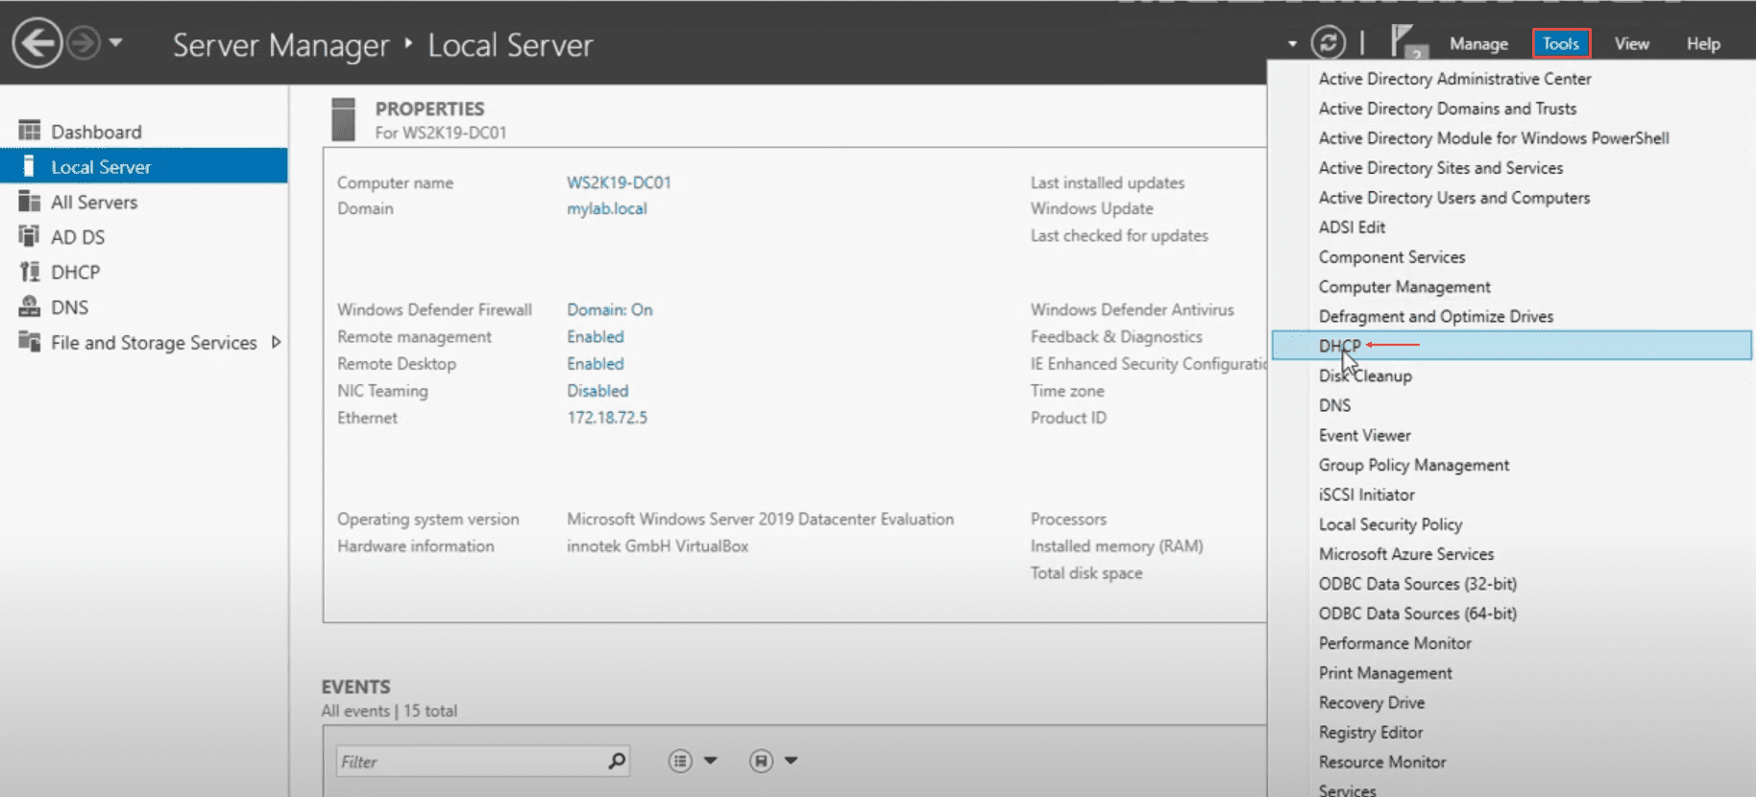Click the Local Server icon in sidebar
Viewport: 1756px width, 797px height.
[x=30, y=166]
